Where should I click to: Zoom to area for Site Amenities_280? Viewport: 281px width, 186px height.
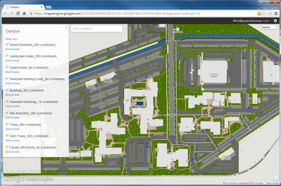click(x=12, y=118)
